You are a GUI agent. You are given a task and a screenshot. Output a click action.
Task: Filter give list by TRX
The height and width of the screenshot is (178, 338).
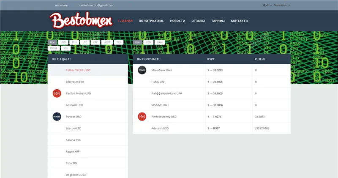coord(119,42)
